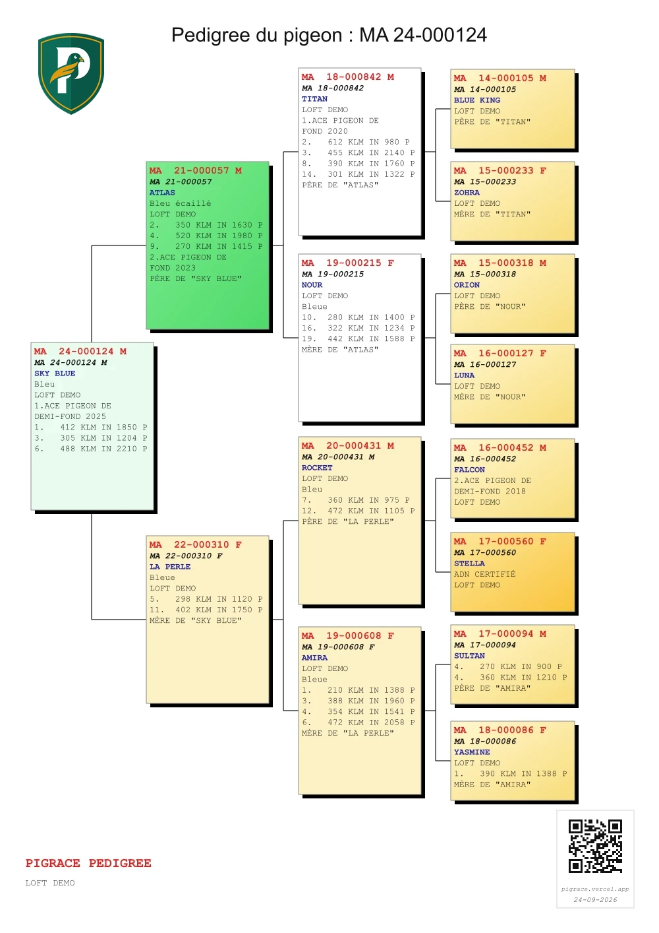Click ring number 'MA 19-000215 F' heading
This screenshot has width=659, height=933.
tap(348, 263)
